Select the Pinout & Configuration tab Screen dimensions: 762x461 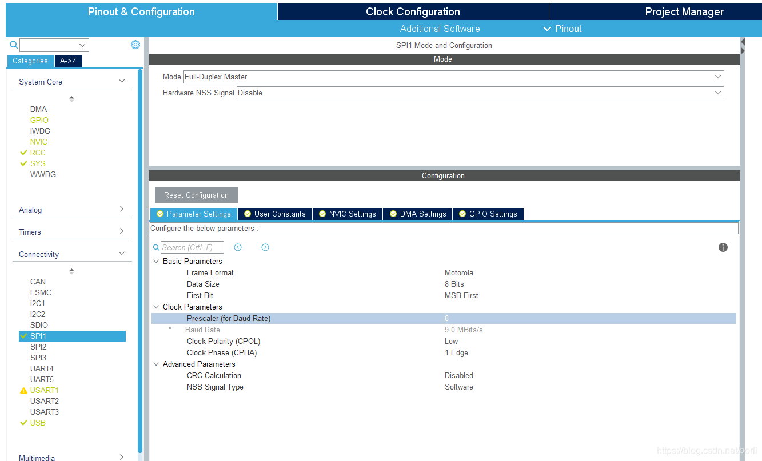tap(141, 11)
